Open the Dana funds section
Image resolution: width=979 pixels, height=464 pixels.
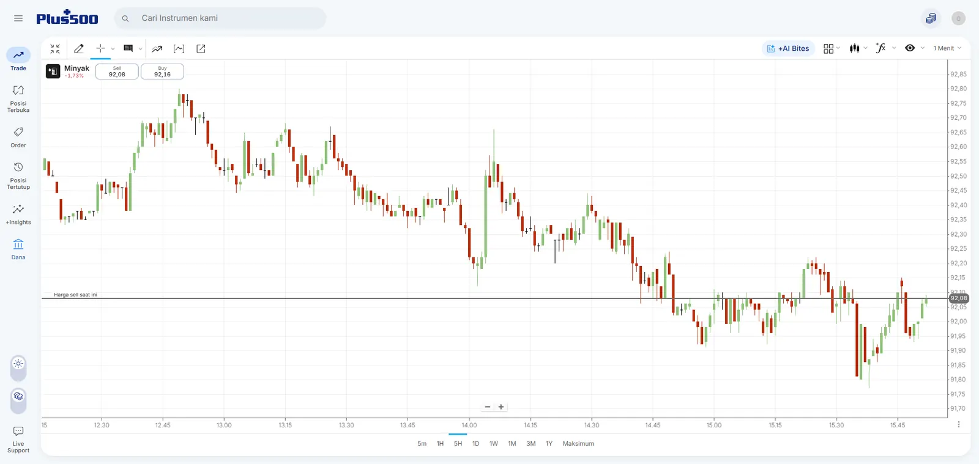point(18,249)
